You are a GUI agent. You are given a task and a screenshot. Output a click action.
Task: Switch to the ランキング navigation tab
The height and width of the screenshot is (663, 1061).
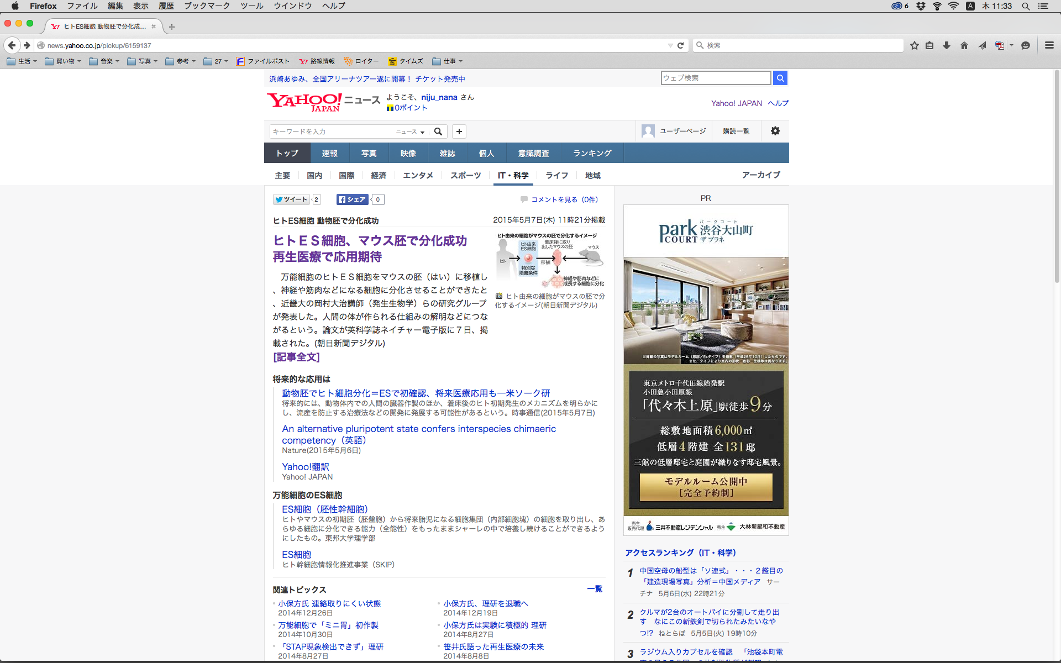coord(592,153)
